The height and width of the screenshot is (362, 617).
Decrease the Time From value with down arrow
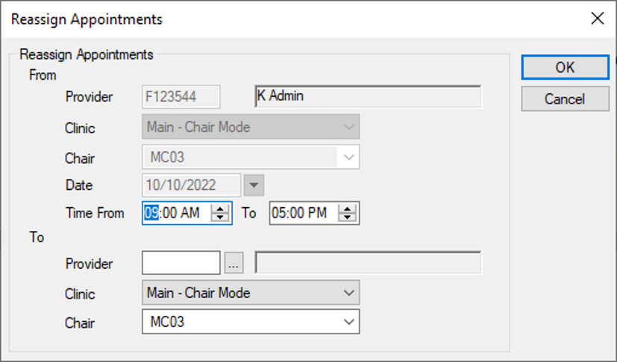220,217
